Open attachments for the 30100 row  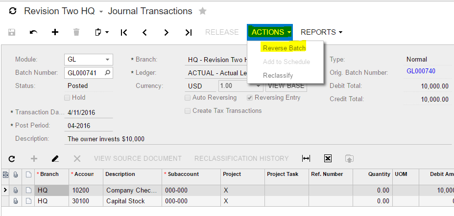tap(16, 201)
